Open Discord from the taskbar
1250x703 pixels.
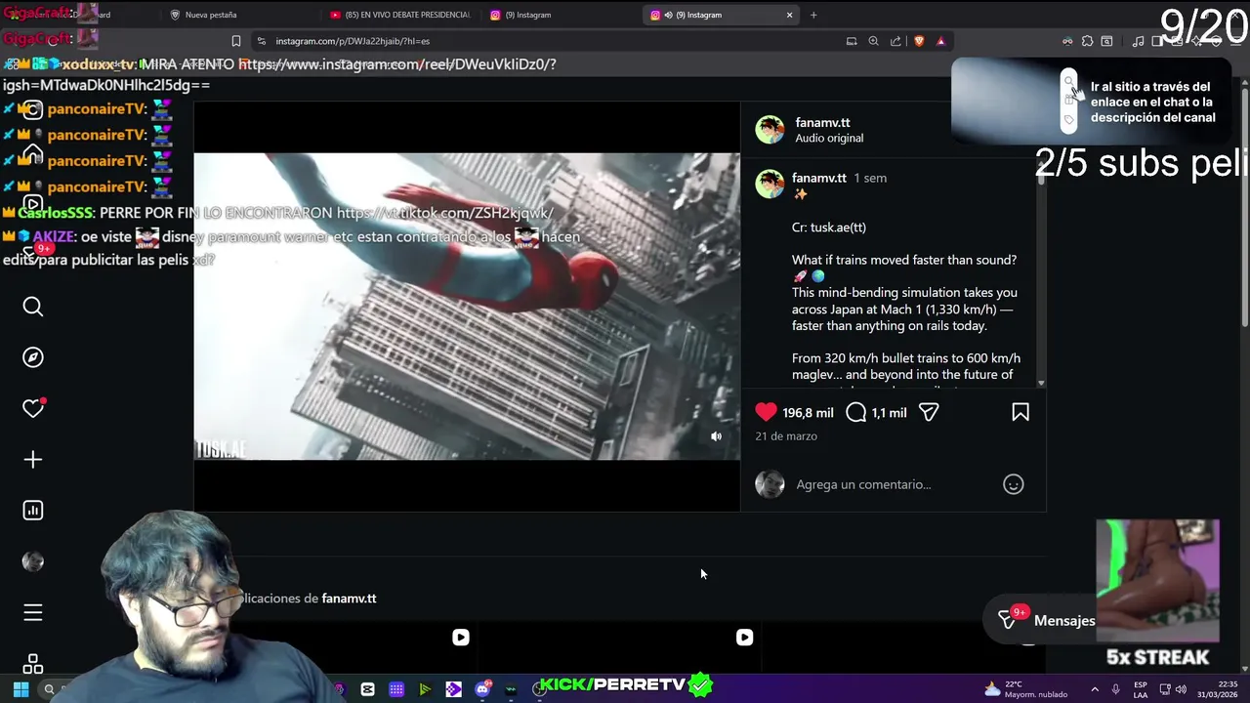(x=482, y=689)
